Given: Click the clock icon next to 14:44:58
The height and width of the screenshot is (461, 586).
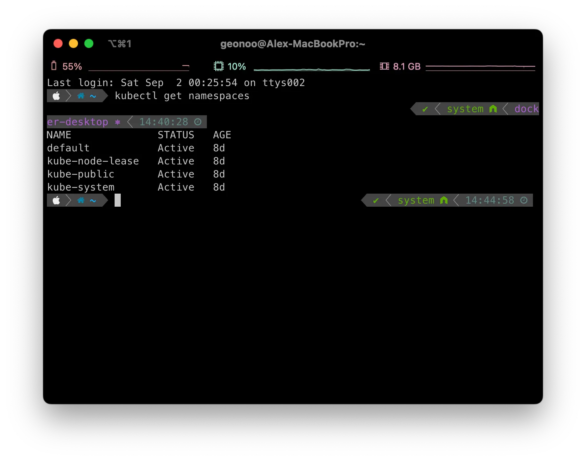Looking at the screenshot, I should pyautogui.click(x=524, y=200).
